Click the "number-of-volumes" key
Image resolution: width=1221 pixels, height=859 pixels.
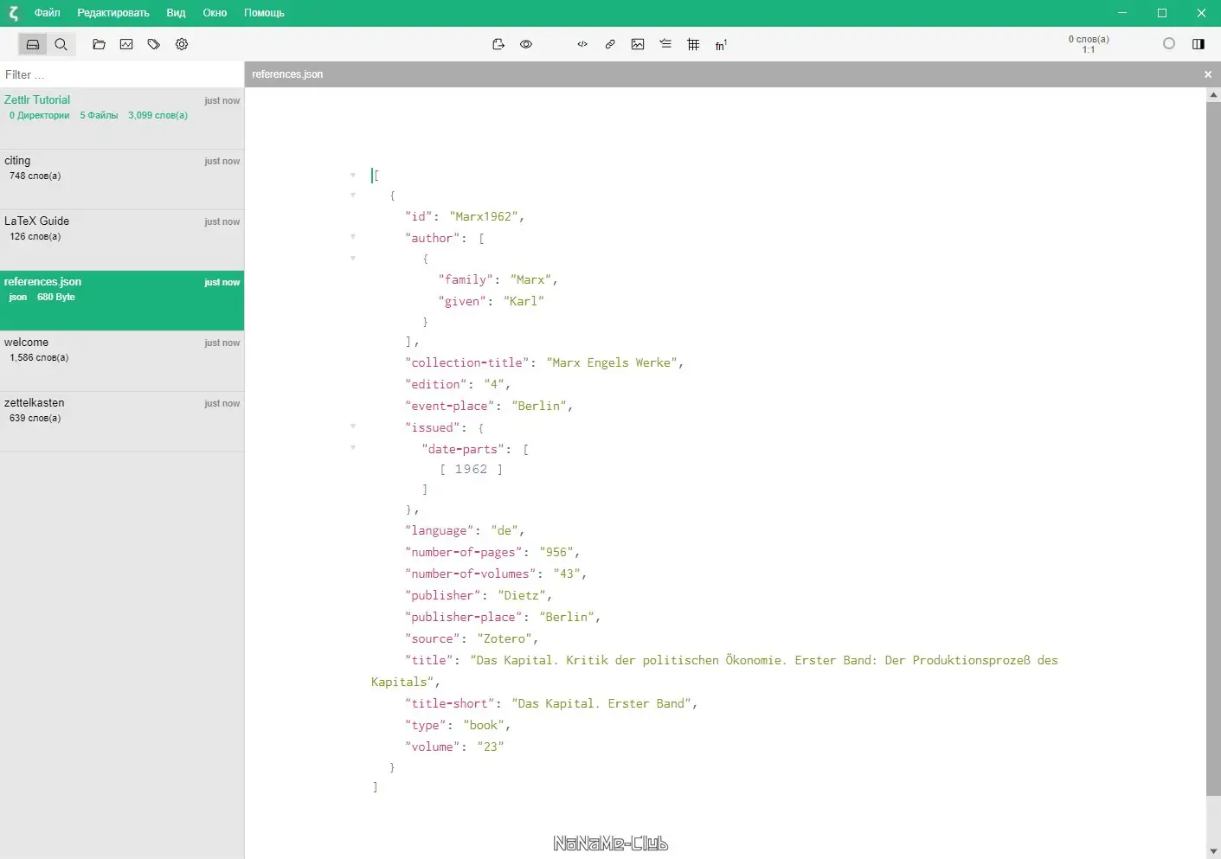point(471,574)
